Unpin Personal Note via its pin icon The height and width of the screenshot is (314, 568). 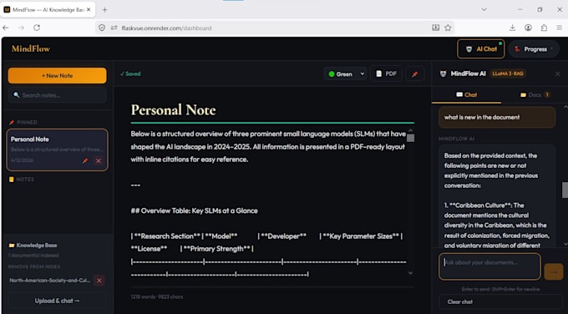point(85,161)
